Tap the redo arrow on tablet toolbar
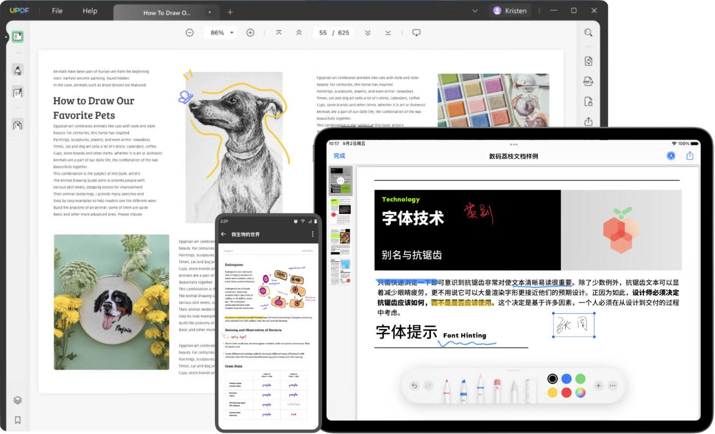 click(429, 385)
